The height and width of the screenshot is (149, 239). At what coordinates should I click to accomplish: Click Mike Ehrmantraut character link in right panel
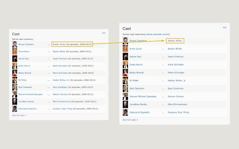point(177,104)
